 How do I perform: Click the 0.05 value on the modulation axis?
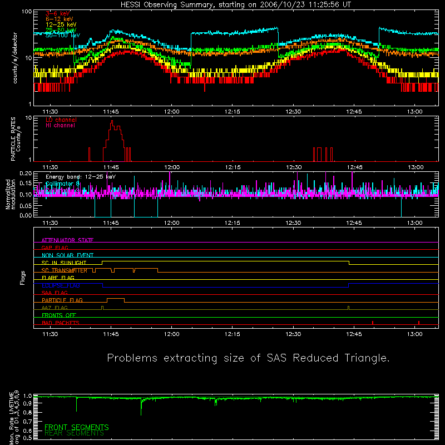tap(26, 205)
